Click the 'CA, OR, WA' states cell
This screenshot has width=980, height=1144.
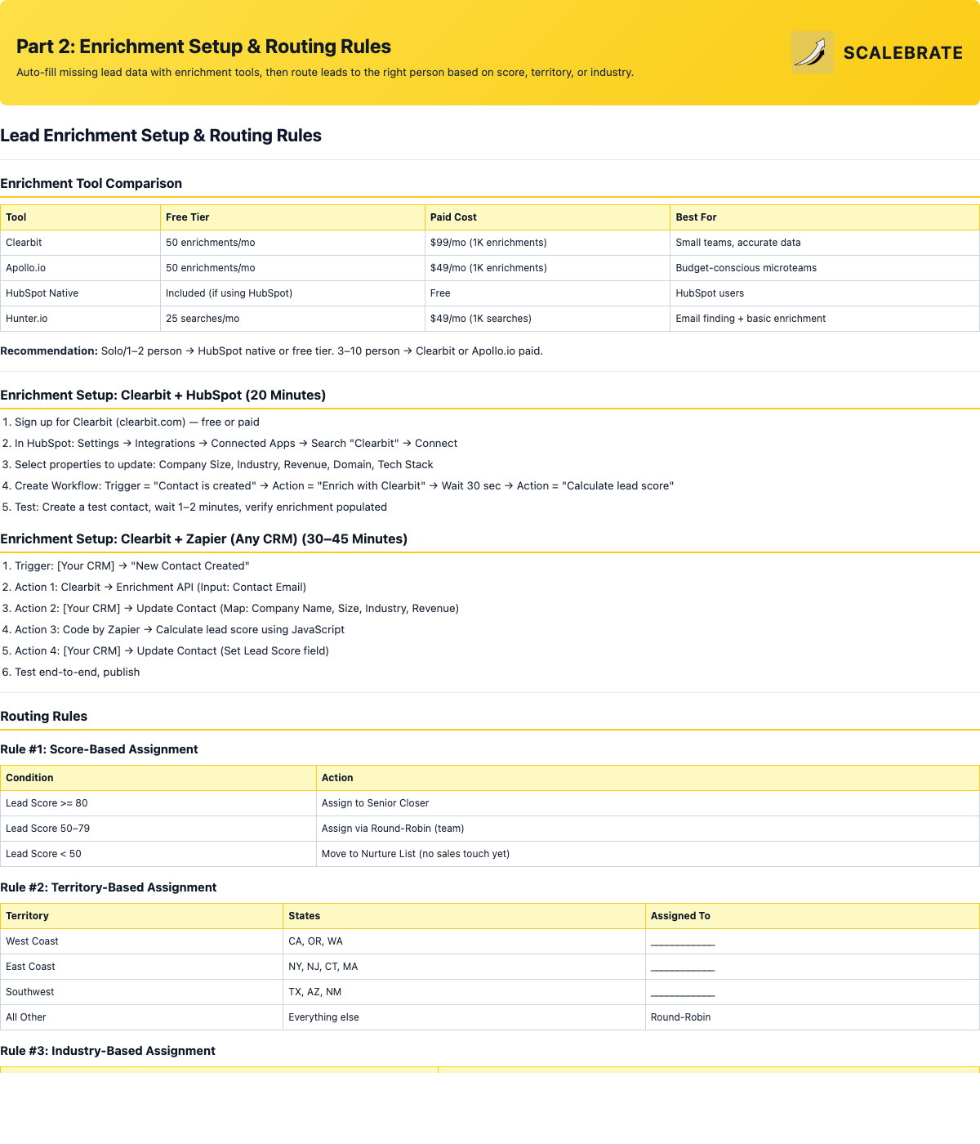[465, 941]
